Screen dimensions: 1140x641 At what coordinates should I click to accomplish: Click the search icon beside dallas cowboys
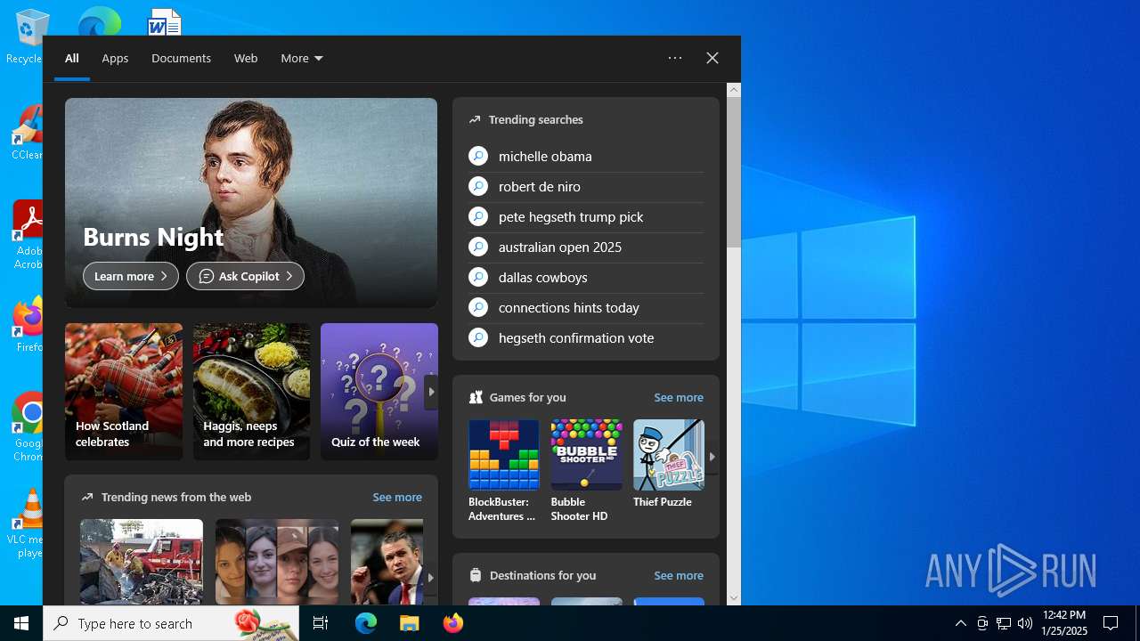478,277
